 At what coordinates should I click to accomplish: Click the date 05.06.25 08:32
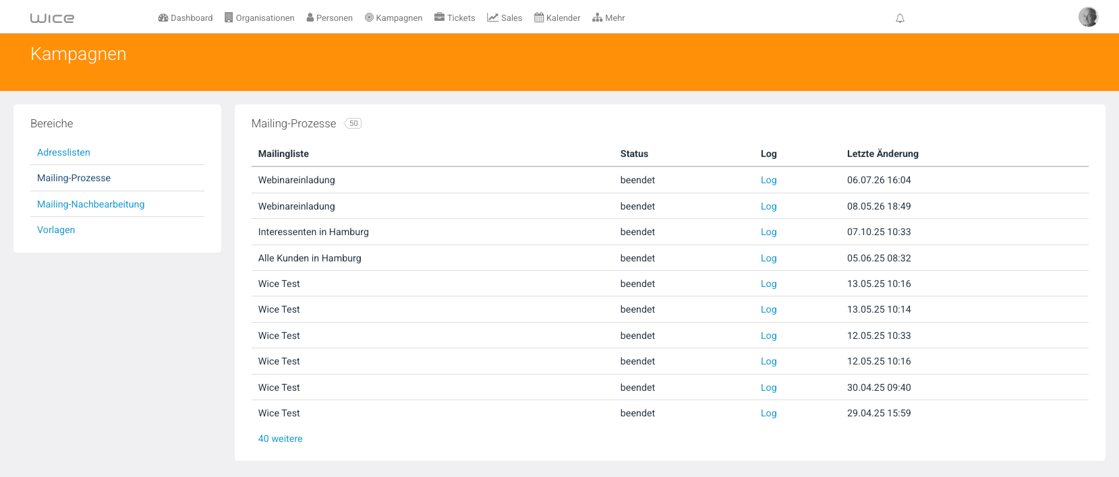click(879, 258)
